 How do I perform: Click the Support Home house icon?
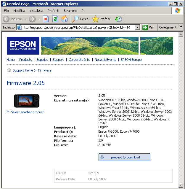point(9,70)
